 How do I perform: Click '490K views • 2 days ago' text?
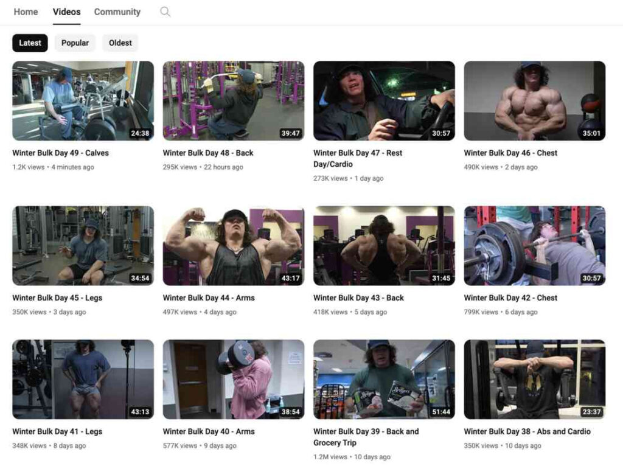[501, 167]
